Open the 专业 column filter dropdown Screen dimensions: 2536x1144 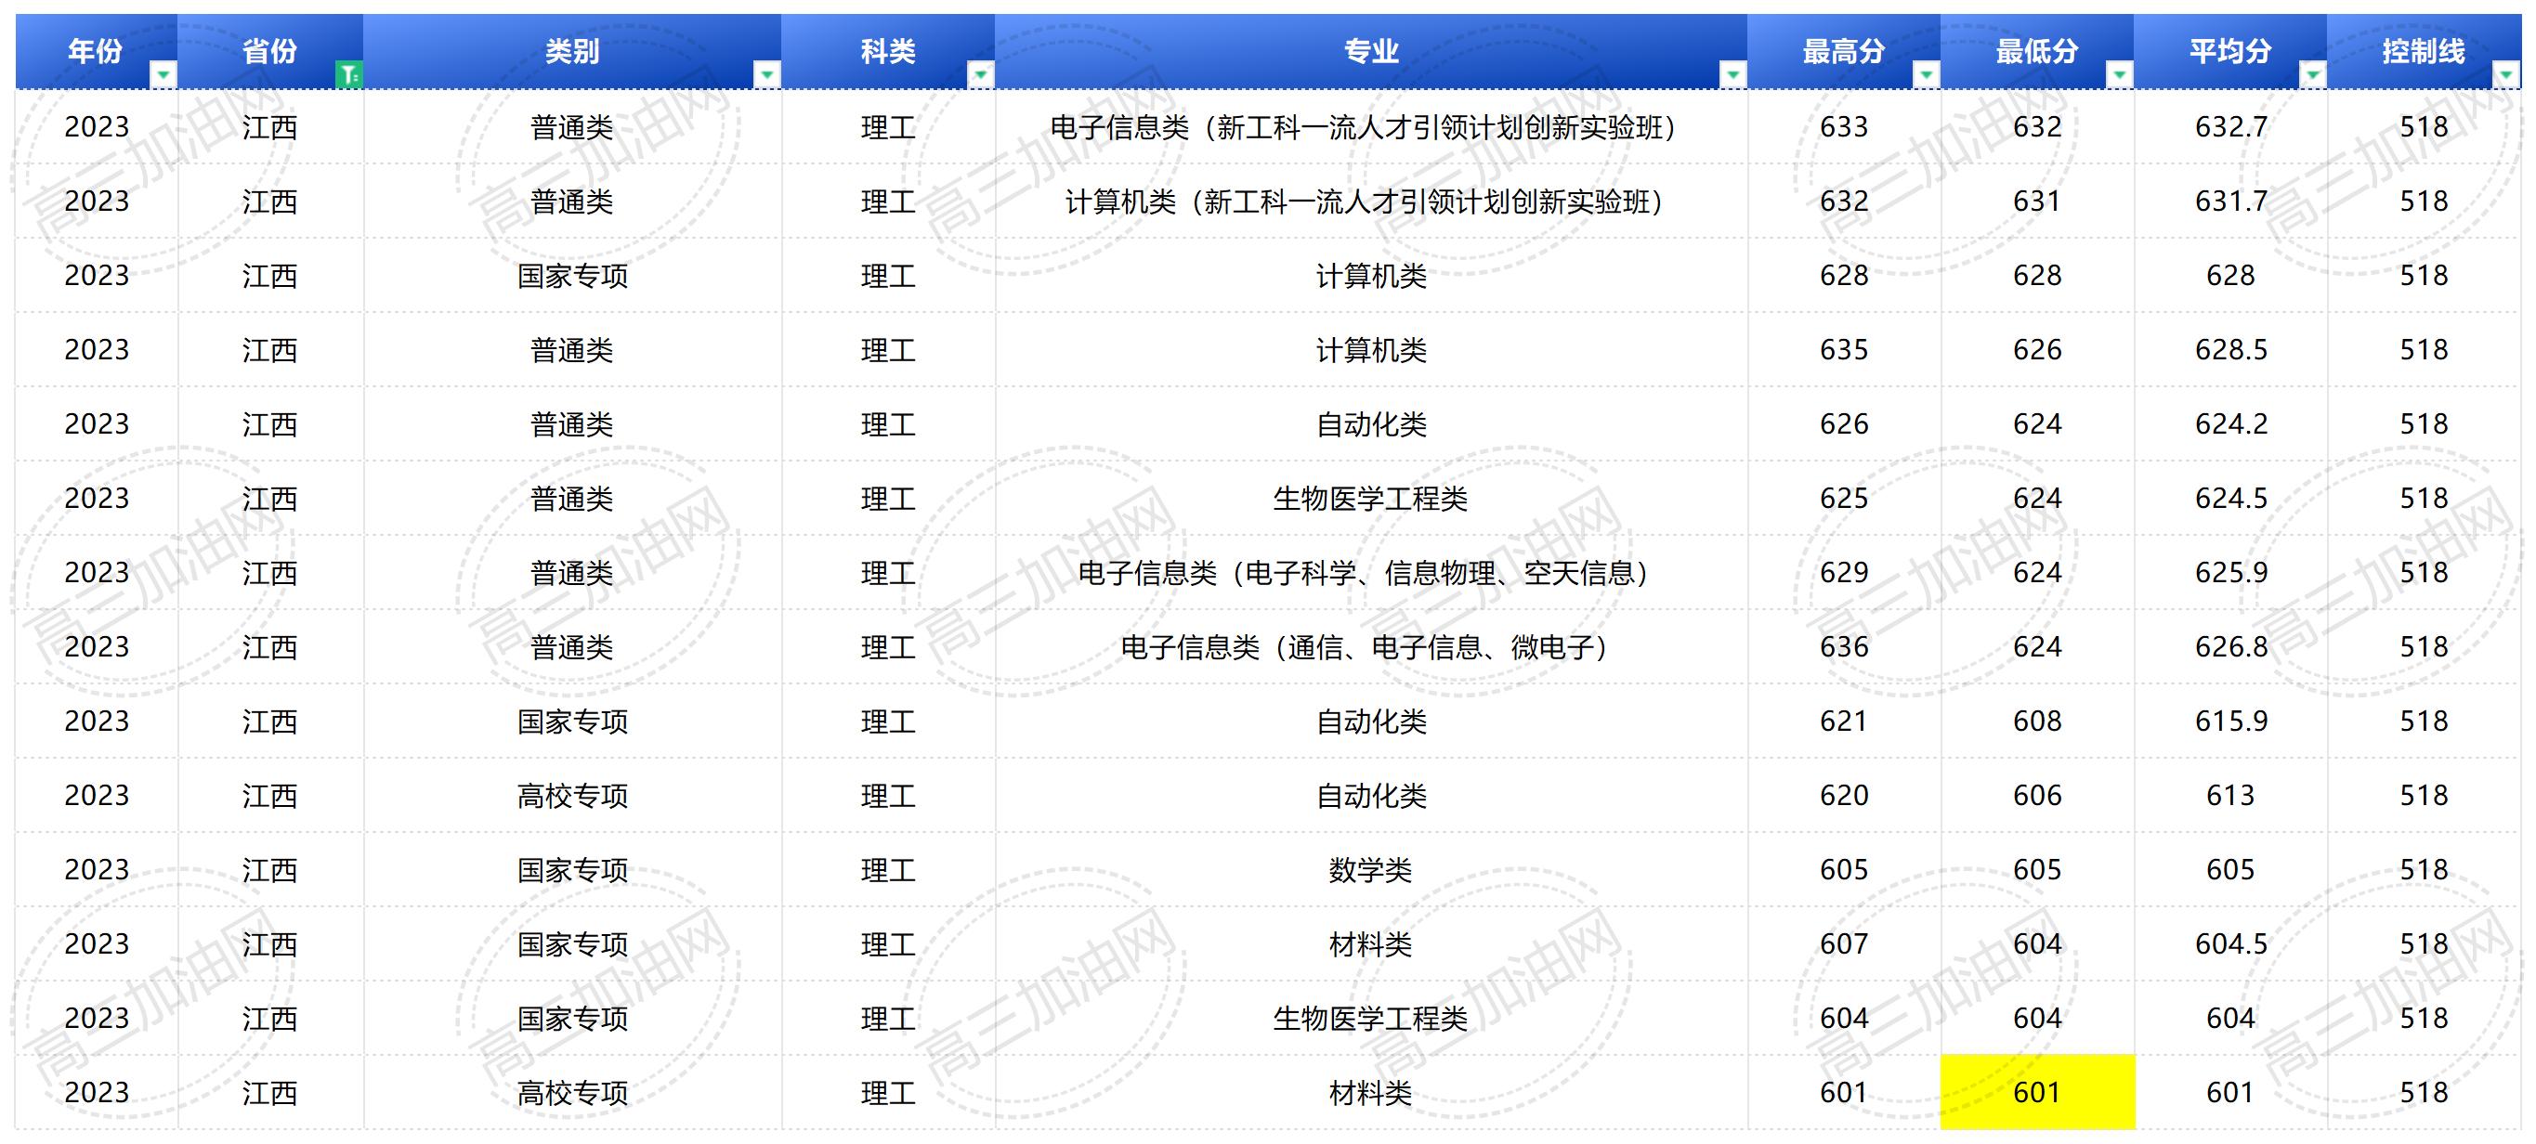coord(1732,75)
